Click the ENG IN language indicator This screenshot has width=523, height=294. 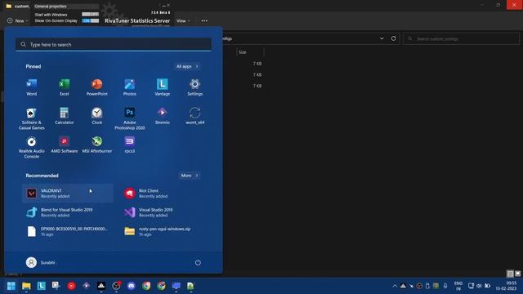(458, 286)
